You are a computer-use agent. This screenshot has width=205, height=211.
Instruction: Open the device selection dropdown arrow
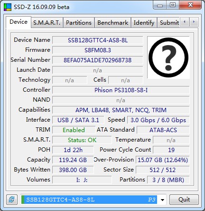162,200
